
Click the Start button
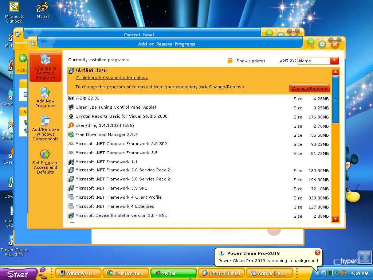[x=18, y=274]
